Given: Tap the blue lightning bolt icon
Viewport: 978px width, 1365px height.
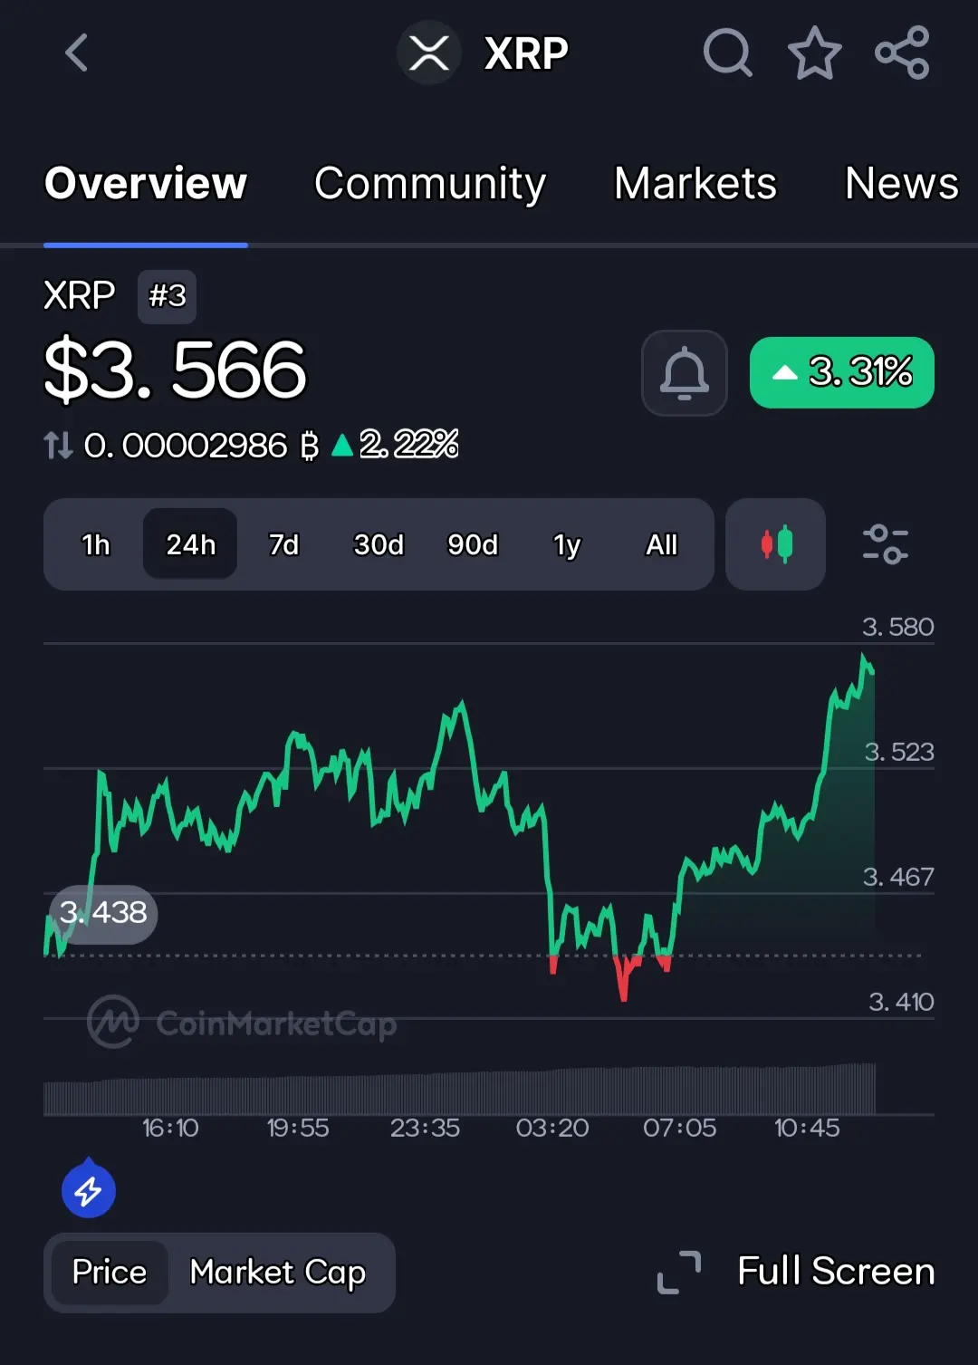Looking at the screenshot, I should [x=89, y=1190].
